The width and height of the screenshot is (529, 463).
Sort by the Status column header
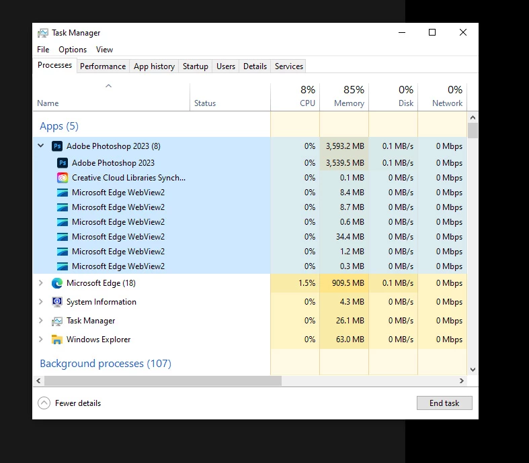pos(230,97)
